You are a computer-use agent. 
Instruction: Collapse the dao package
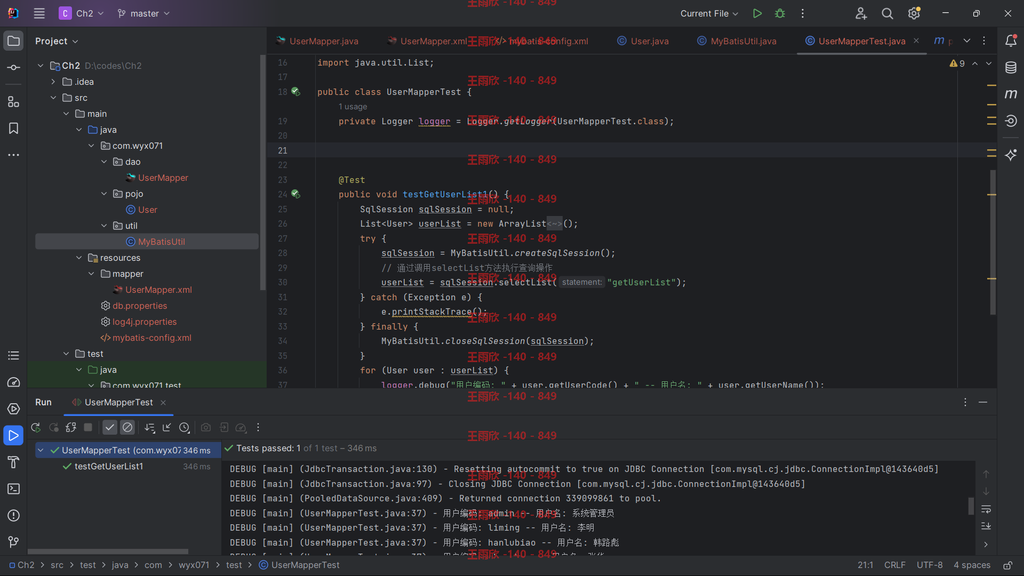pos(104,162)
